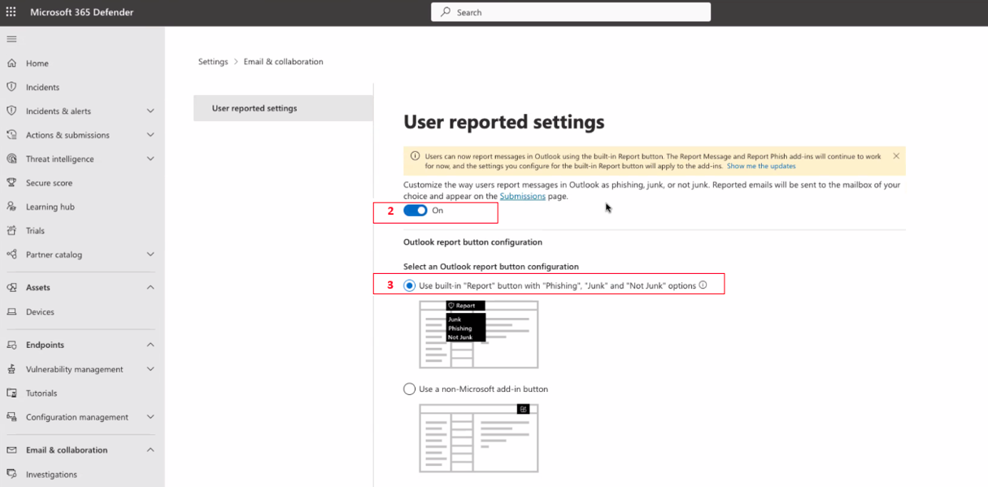This screenshot has height=487, width=988.
Task: Select non-Microsoft add-in button radio option
Action: tap(409, 389)
